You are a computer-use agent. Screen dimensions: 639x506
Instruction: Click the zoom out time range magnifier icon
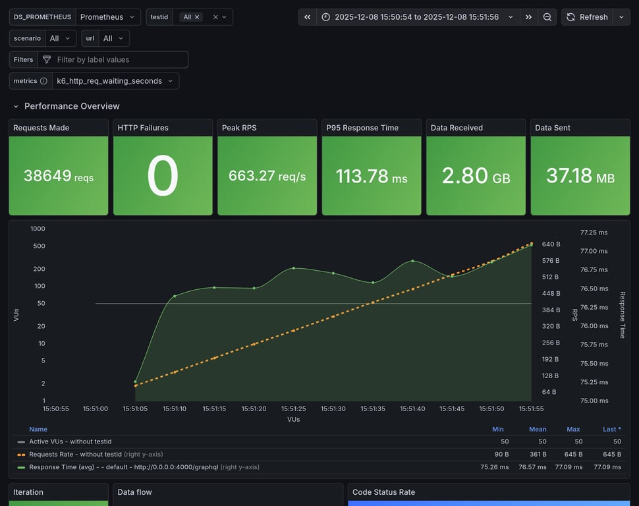(547, 16)
